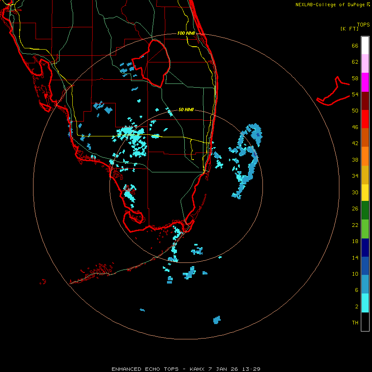Click the legend value '66'
The width and height of the screenshot is (372, 372).
(x=355, y=45)
